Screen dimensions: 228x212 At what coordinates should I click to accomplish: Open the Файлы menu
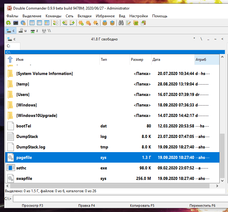pos(12,16)
